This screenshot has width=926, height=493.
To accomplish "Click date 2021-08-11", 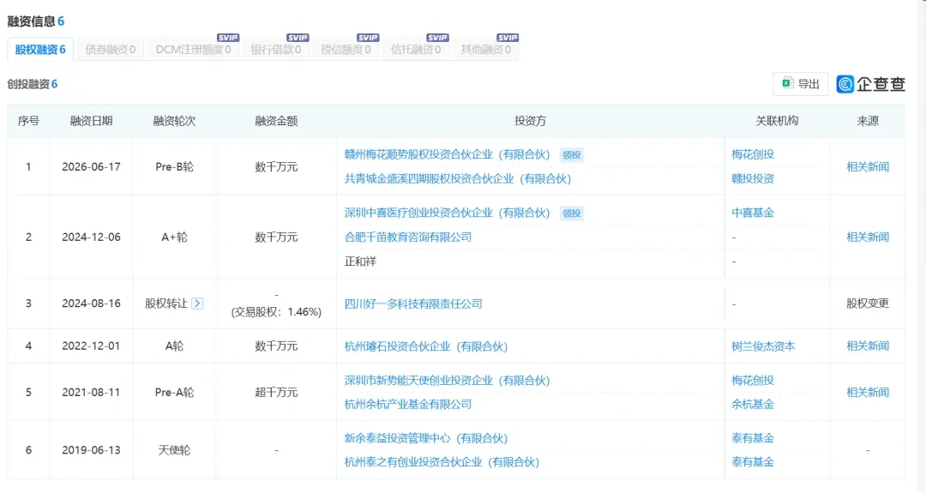I will point(91,393).
